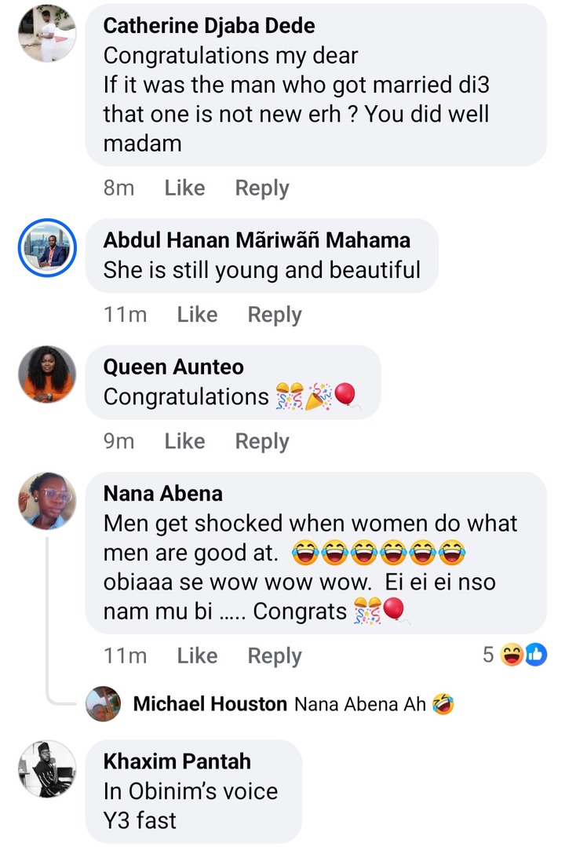Tap Nana Abena's profile picture
Image resolution: width=565 pixels, height=847 pixels.
click(47, 501)
